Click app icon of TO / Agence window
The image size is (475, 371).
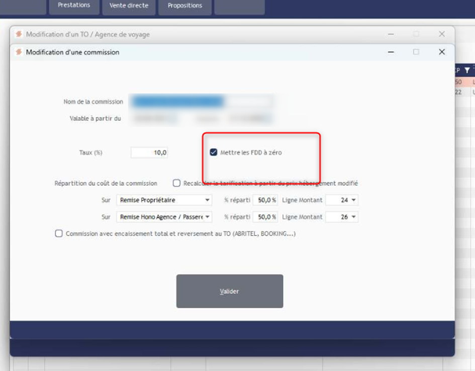click(x=19, y=34)
